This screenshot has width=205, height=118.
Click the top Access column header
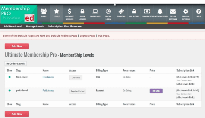pos(73,71)
